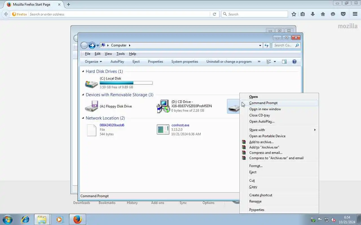Click the Action Center flag tray icon
Image resolution: width=361 pixels, height=225 pixels.
pos(320,220)
